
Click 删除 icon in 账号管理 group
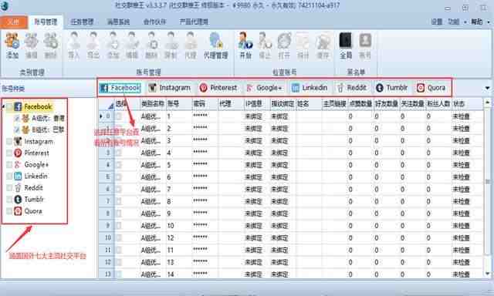pos(151,45)
